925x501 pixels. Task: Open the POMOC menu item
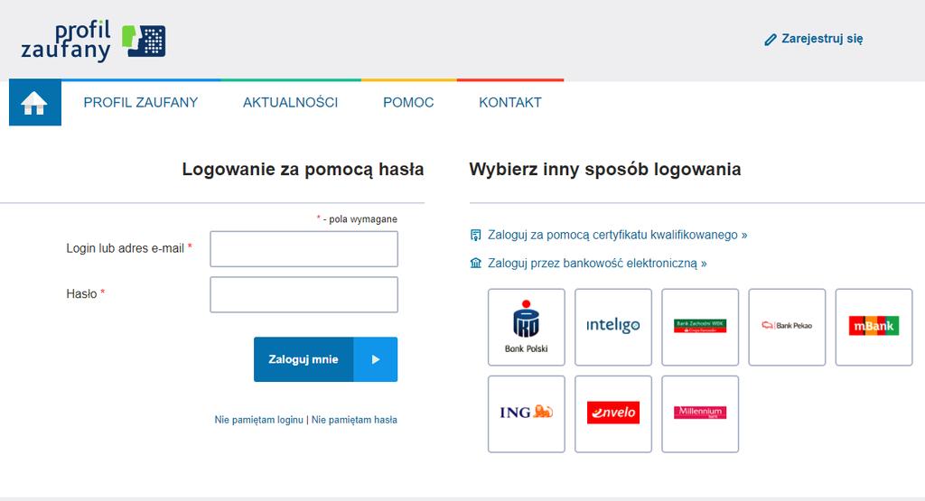coord(408,103)
